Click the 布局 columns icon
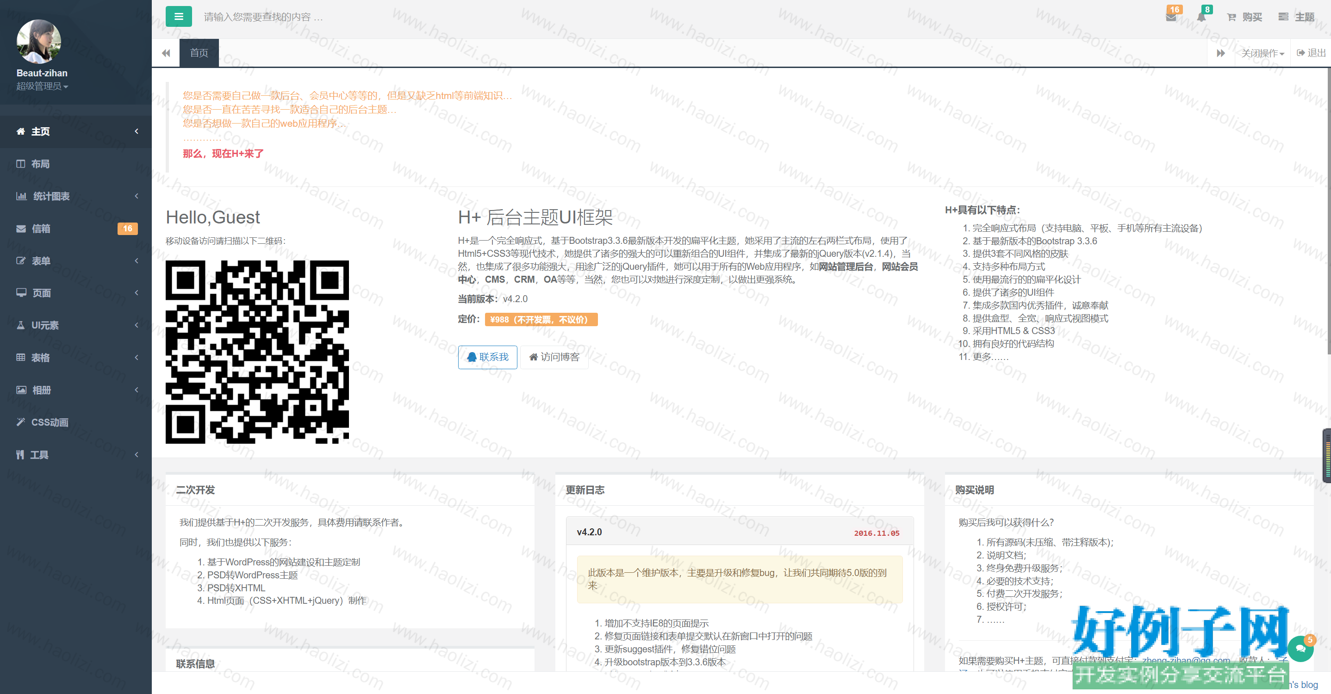 pos(21,164)
